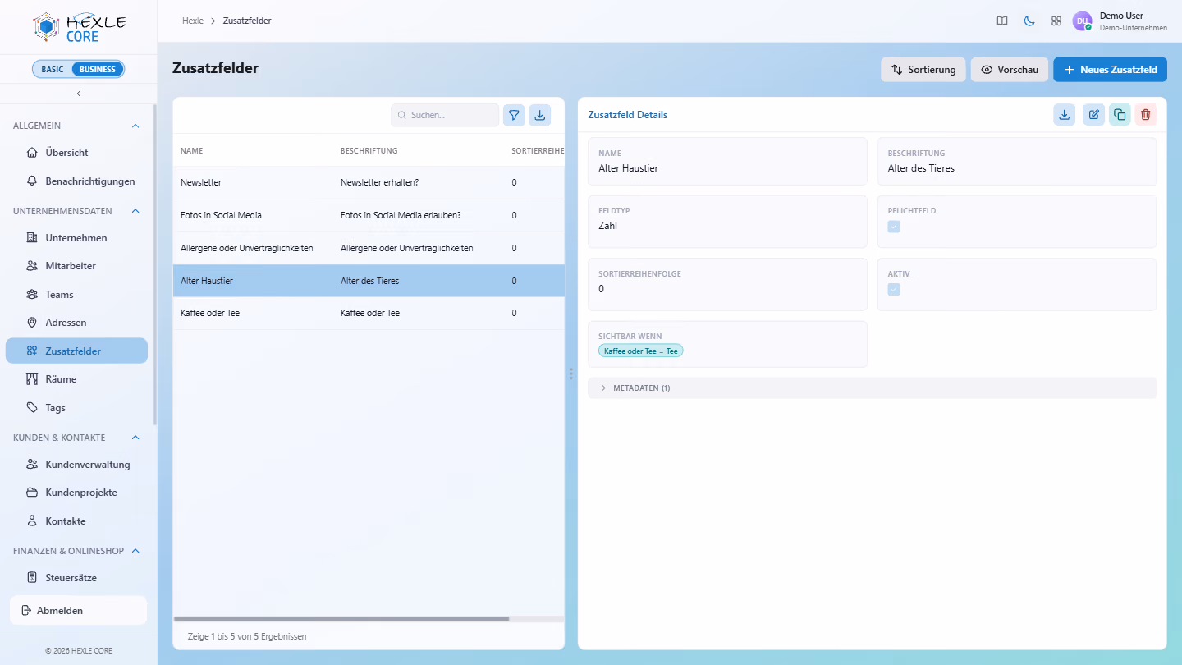Open the Demo User avatar menu
The width and height of the screenshot is (1182, 665).
1083,21
